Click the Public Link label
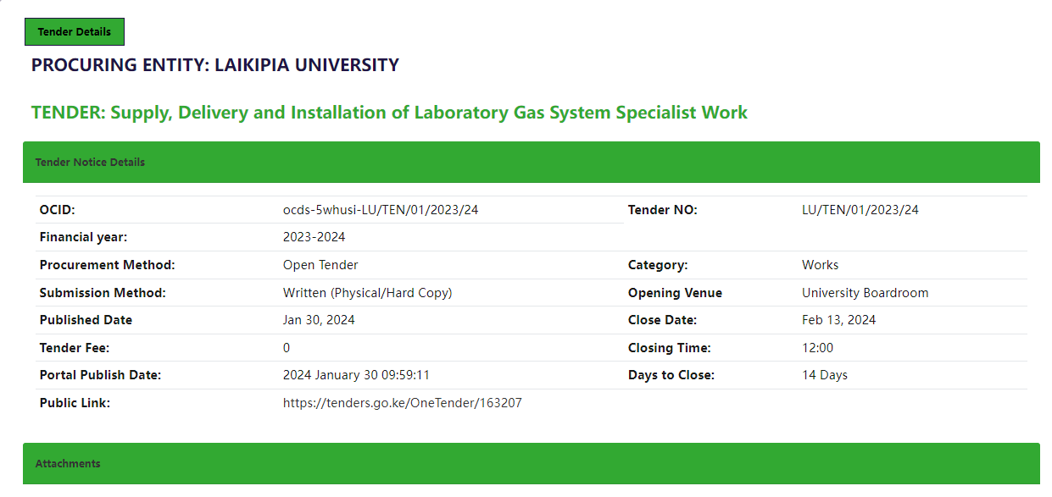 [x=75, y=403]
